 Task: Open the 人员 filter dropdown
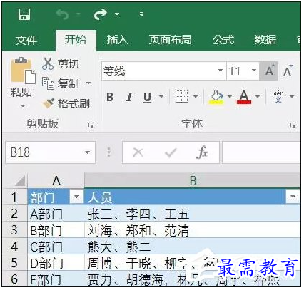pos(293,197)
